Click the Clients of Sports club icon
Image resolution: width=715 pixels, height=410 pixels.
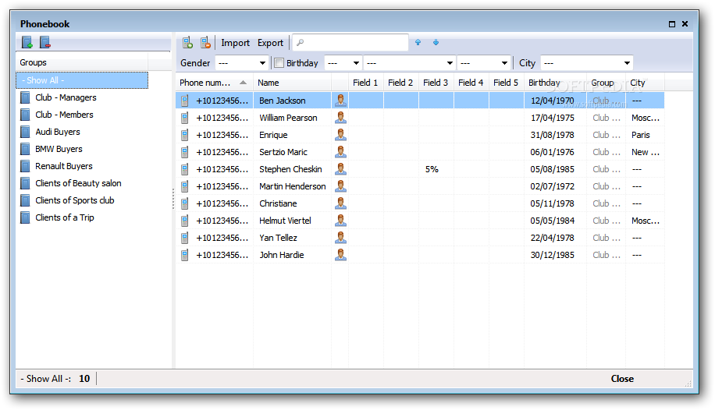[26, 200]
